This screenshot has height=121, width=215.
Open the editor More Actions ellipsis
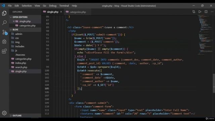(212, 12)
